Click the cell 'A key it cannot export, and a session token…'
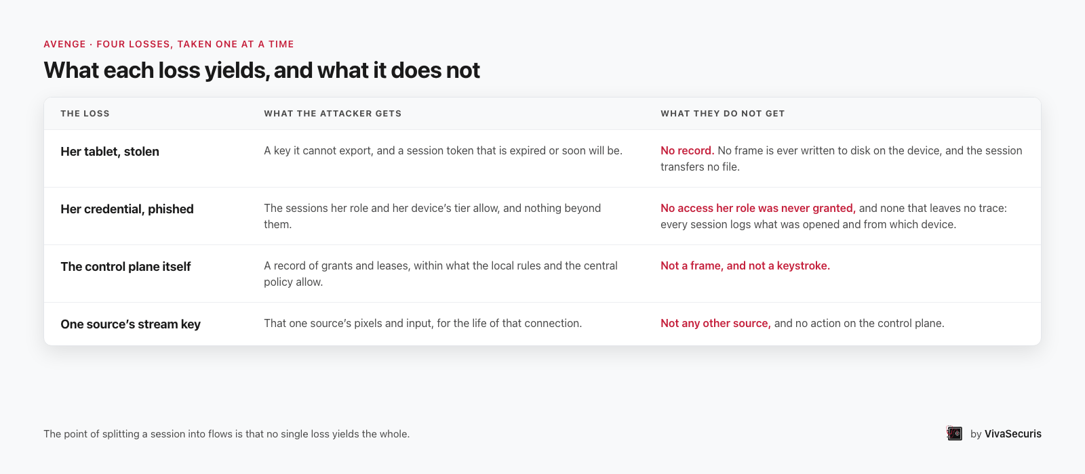The width and height of the screenshot is (1085, 474). coord(443,150)
